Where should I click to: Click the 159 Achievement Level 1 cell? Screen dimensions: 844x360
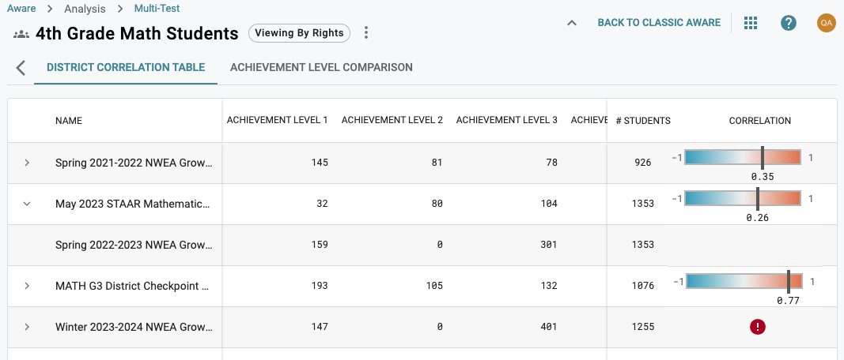point(320,245)
